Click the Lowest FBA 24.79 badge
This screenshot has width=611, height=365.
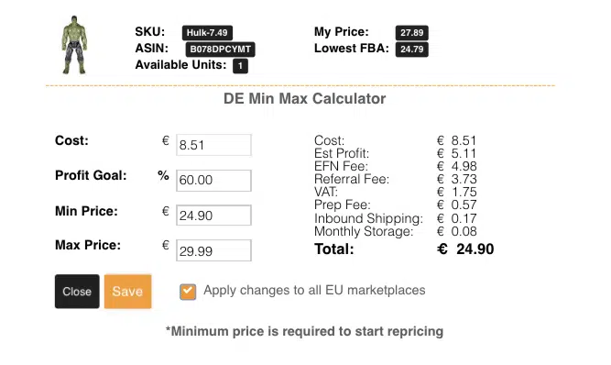(x=412, y=50)
